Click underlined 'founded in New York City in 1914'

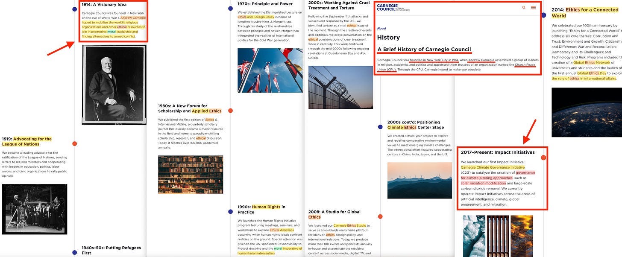tap(434, 60)
